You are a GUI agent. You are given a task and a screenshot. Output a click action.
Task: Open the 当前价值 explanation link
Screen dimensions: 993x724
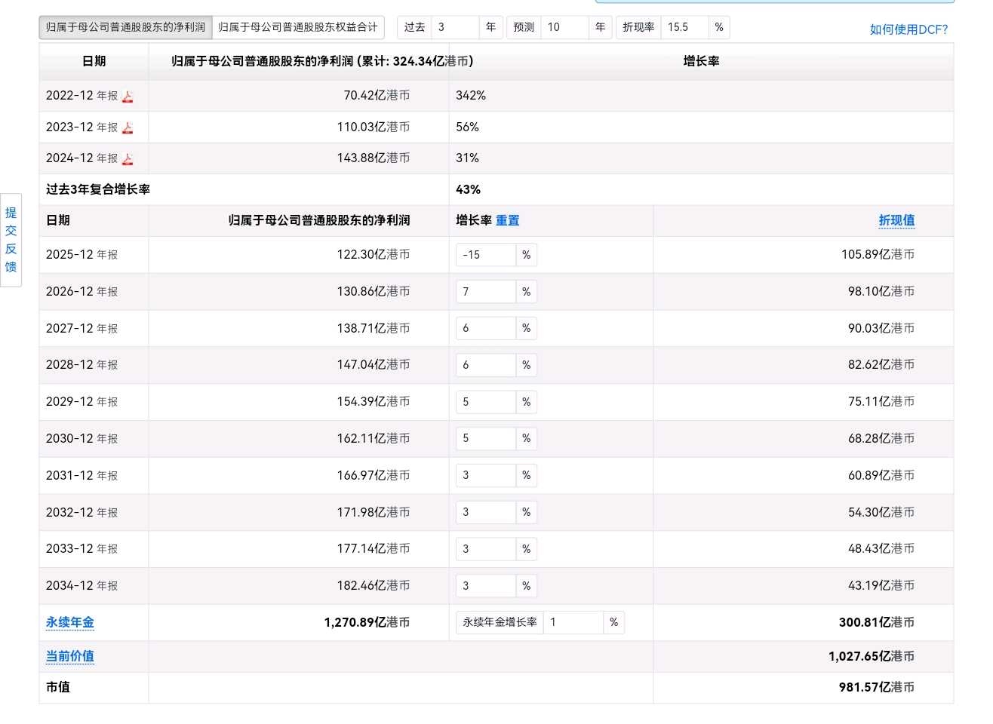70,656
